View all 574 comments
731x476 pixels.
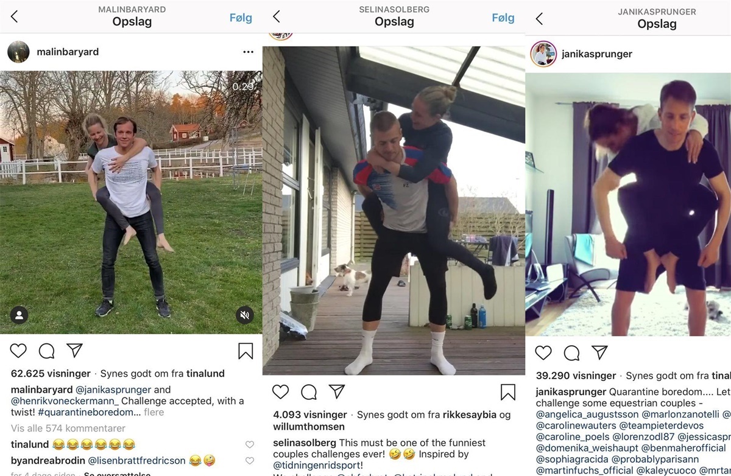(x=68, y=429)
